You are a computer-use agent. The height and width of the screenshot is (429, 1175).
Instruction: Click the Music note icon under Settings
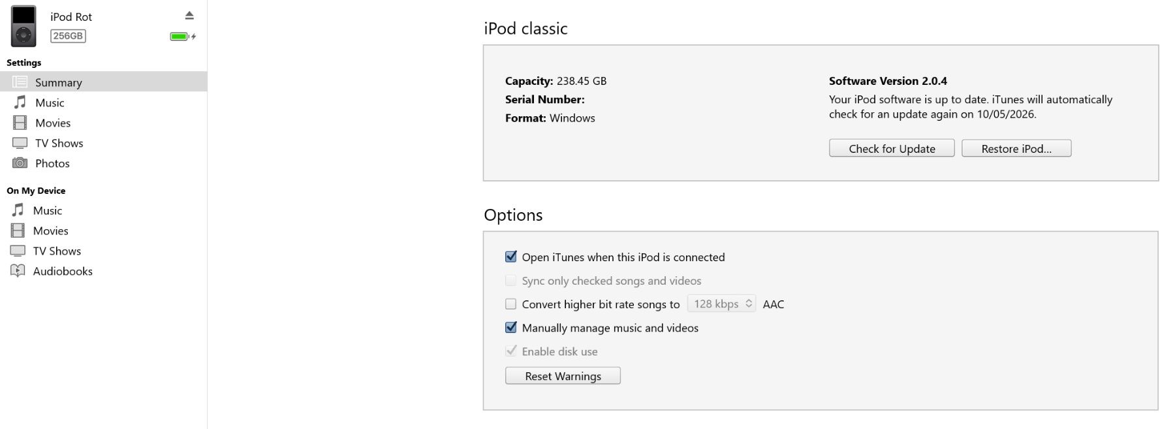[x=20, y=102]
